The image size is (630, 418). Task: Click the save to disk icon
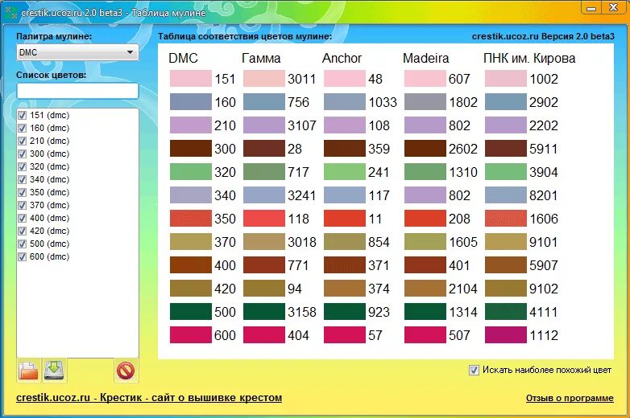(54, 371)
